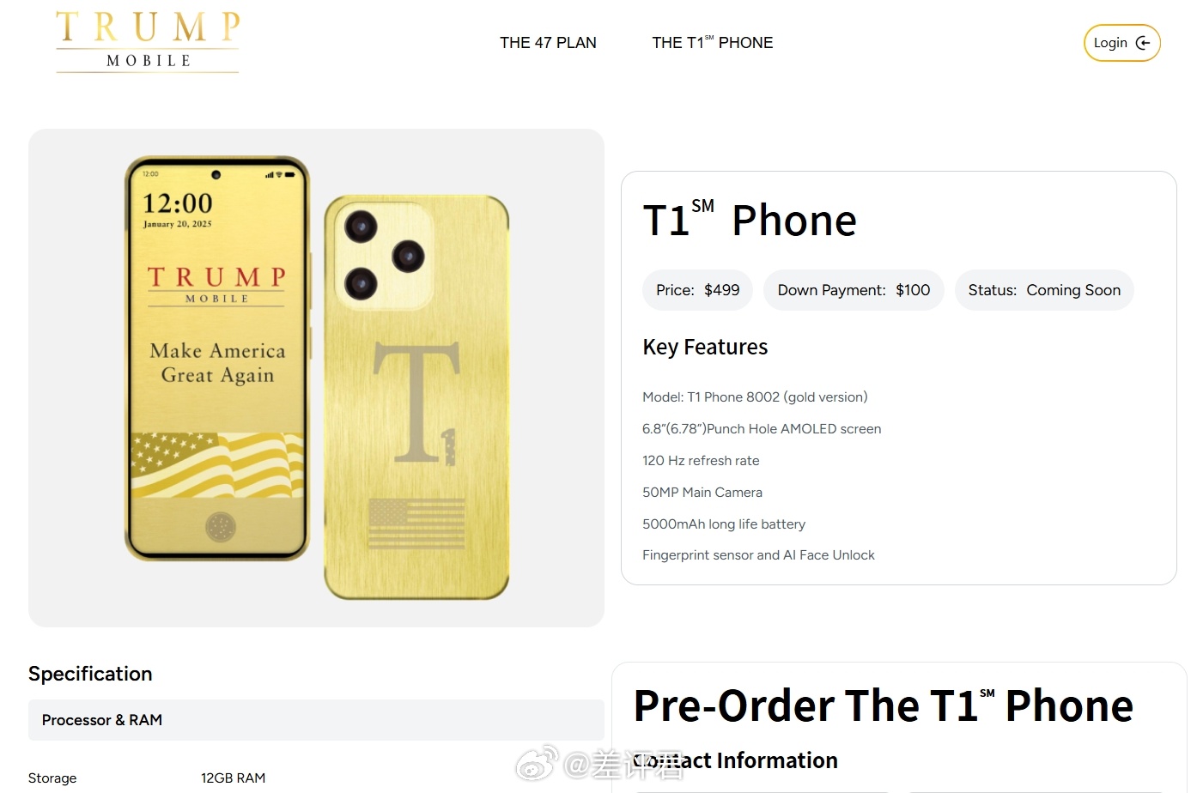The image size is (1203, 793).
Task: Click the round seal icon on phone screen
Action: [221, 526]
